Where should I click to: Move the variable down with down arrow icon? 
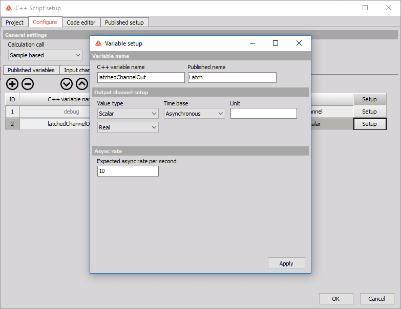(x=67, y=84)
